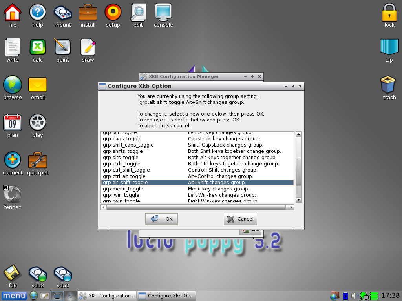Click the vertical scrollbar thumb
The height and width of the screenshot is (301, 402).
tap(298, 171)
